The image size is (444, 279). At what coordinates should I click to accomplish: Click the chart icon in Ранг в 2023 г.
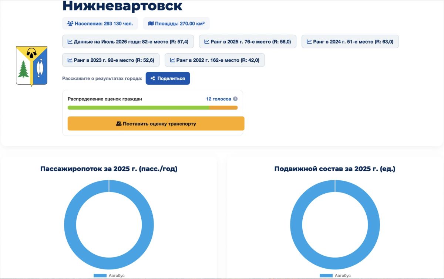point(70,60)
